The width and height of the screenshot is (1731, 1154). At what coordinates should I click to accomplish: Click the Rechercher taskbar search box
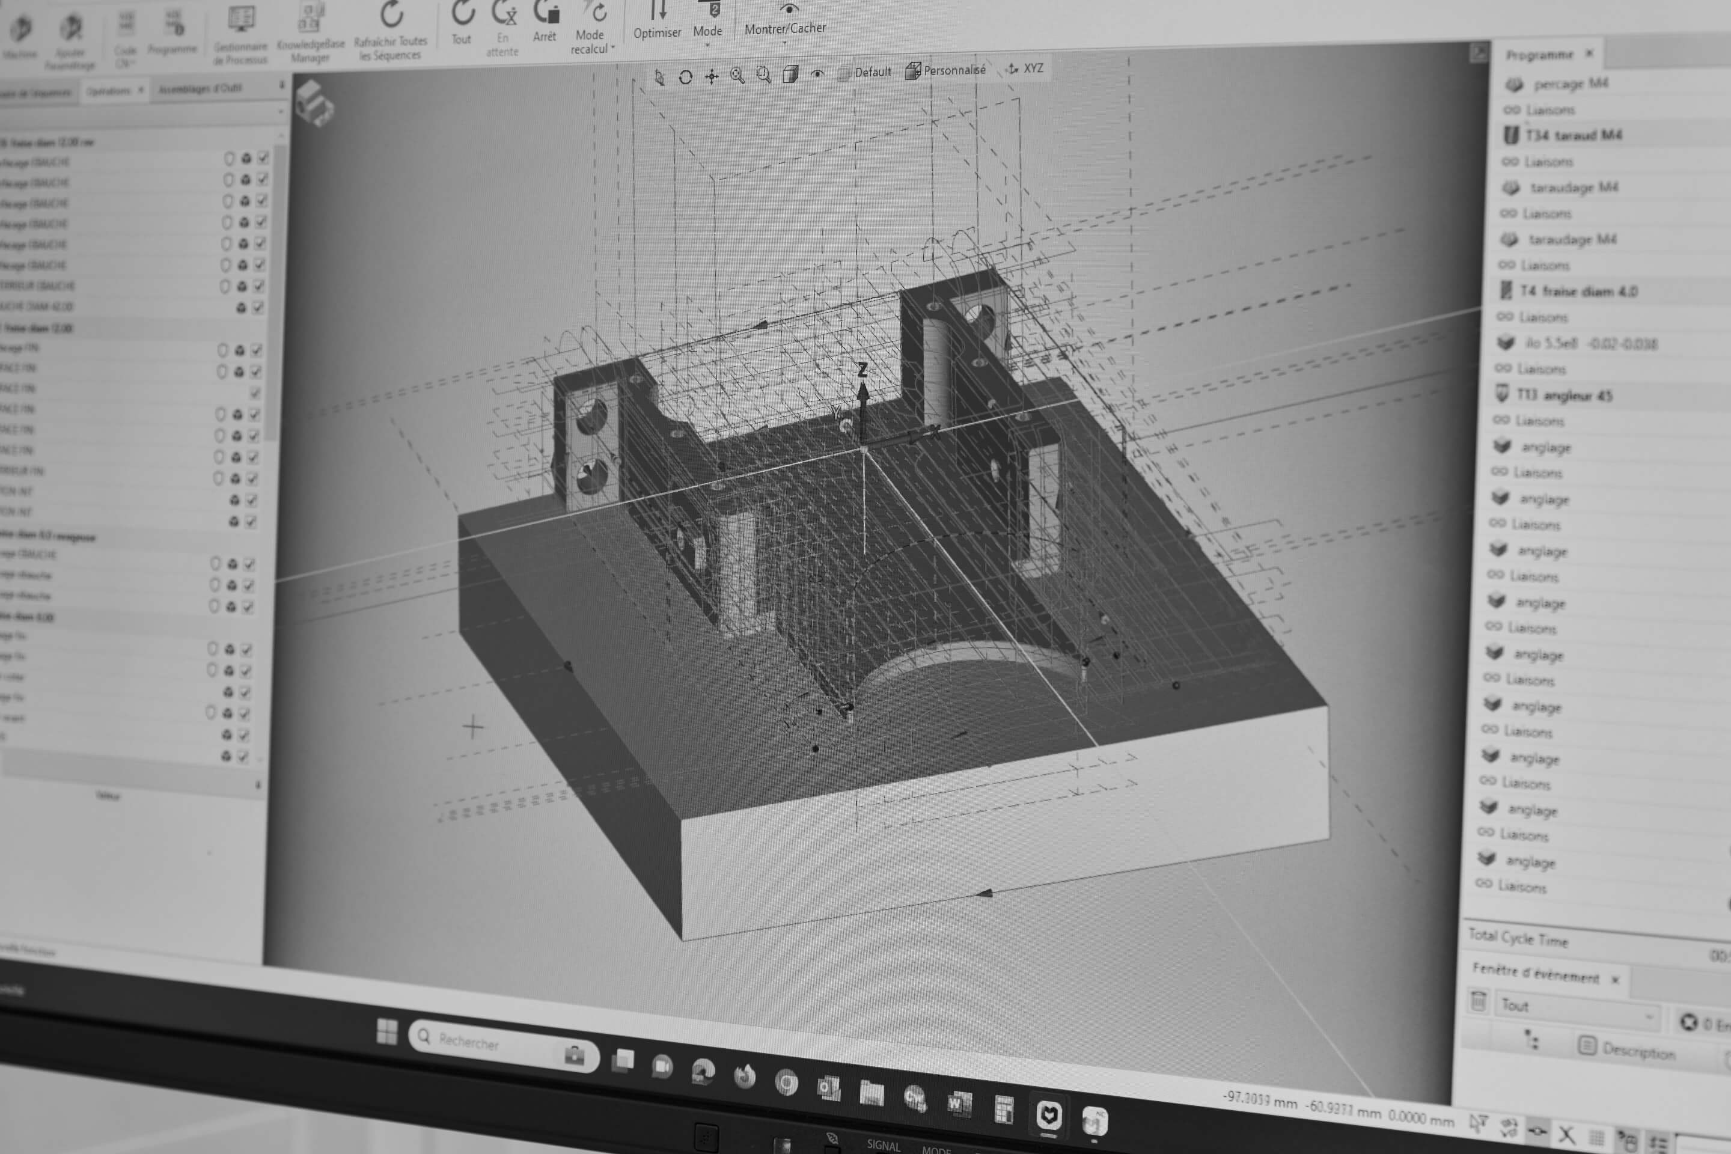pyautogui.click(x=504, y=1045)
